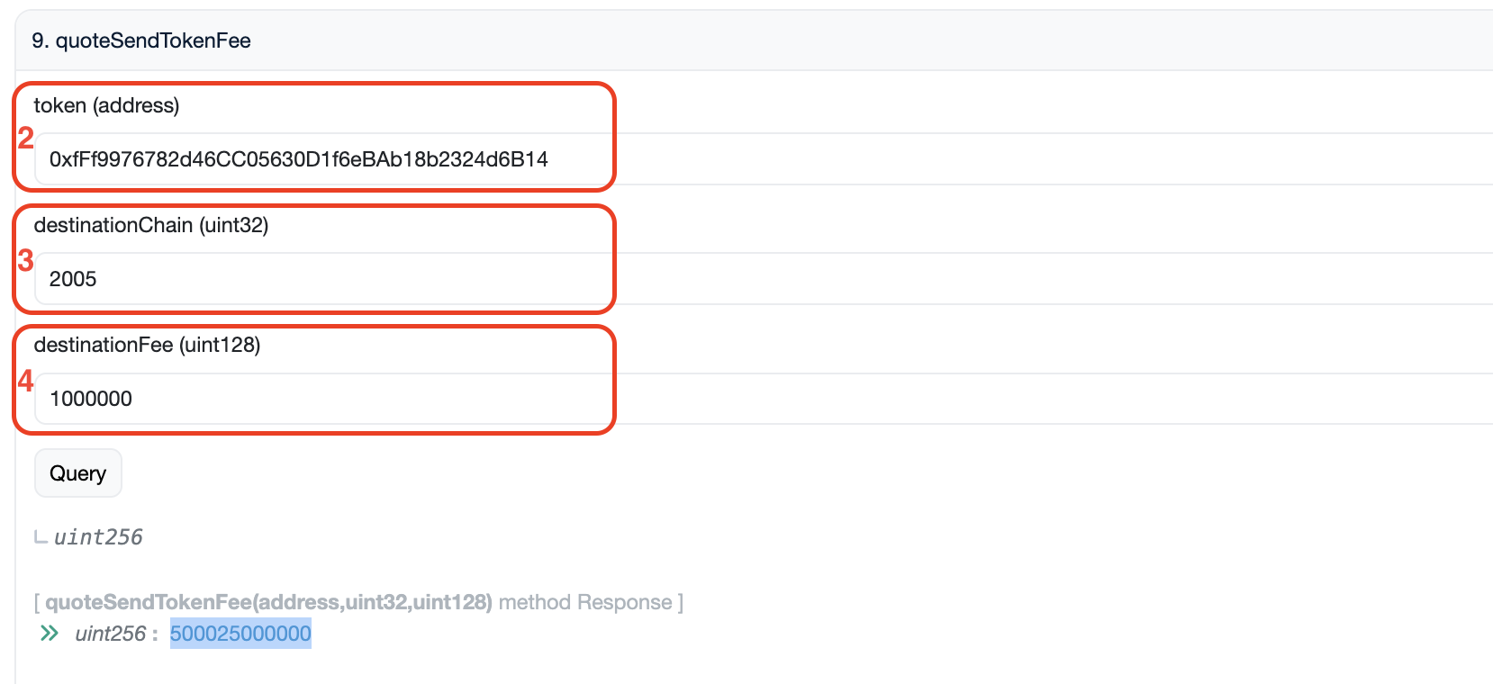This screenshot has width=1493, height=684.
Task: Click the "uint256 :" result label
Action: 116,634
